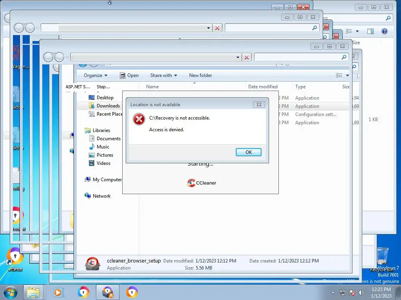Open Recent Places in the navigation pane
The height and width of the screenshot is (300, 401).
(109, 114)
